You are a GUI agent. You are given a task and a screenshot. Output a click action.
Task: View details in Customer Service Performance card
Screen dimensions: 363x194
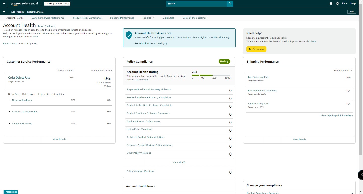(59, 139)
